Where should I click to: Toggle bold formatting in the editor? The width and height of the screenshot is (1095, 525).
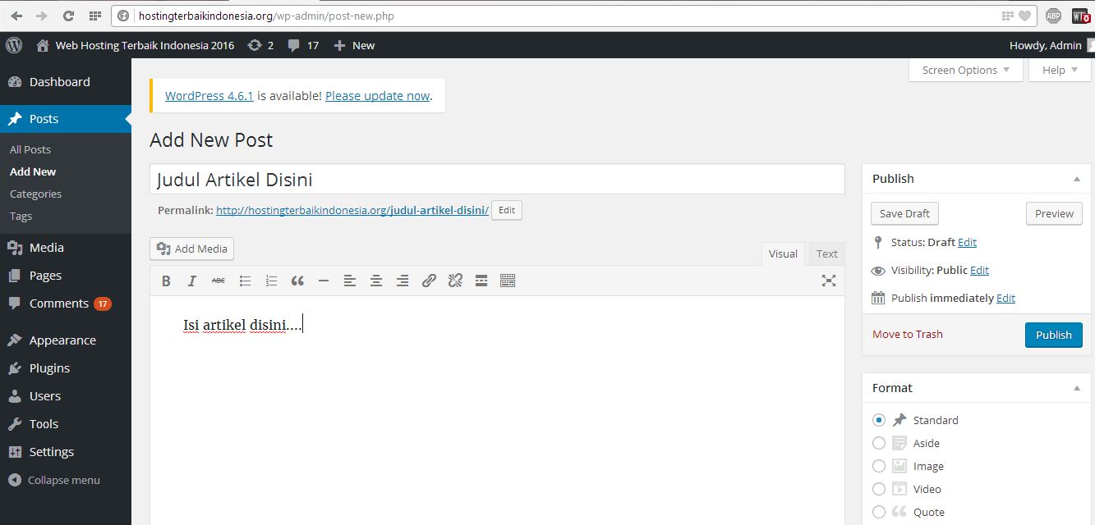(166, 281)
